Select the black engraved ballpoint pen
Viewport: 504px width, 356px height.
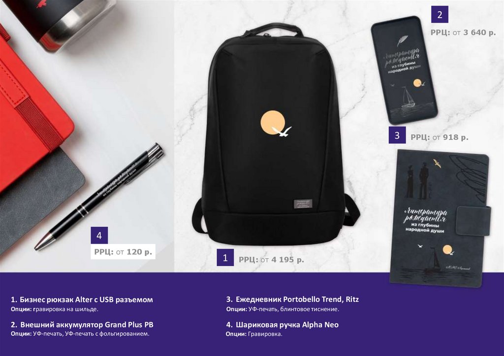[99, 197]
